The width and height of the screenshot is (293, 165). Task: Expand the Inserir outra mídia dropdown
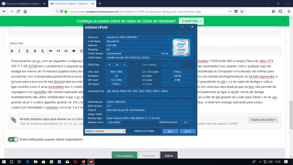click(x=263, y=120)
